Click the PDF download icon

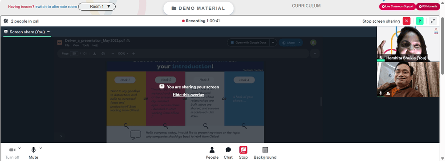coord(95,53)
